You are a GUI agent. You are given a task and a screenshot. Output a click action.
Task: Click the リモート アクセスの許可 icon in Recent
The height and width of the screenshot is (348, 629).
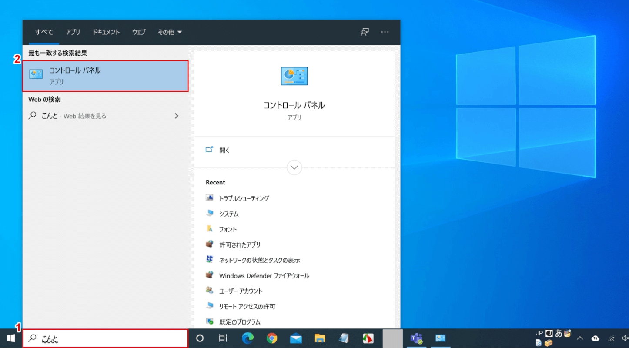(x=210, y=306)
